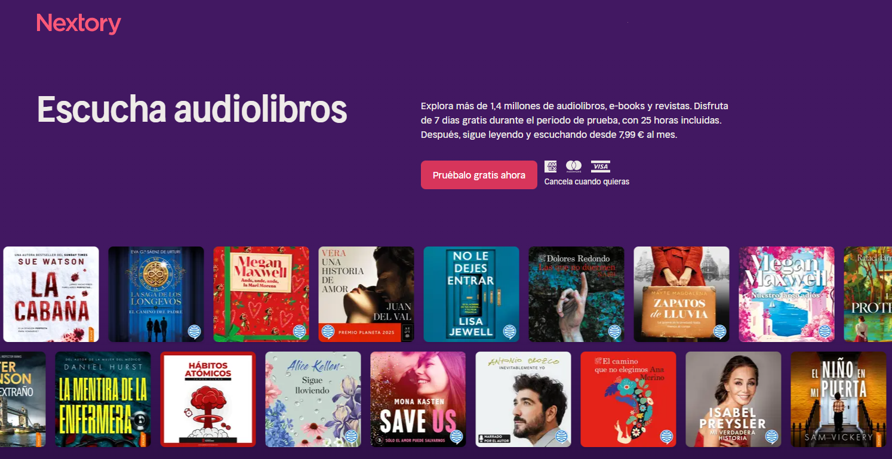892x459 pixels.
Task: Select No Le Dejes Entrar by Lisa Jewell
Action: [x=472, y=294]
